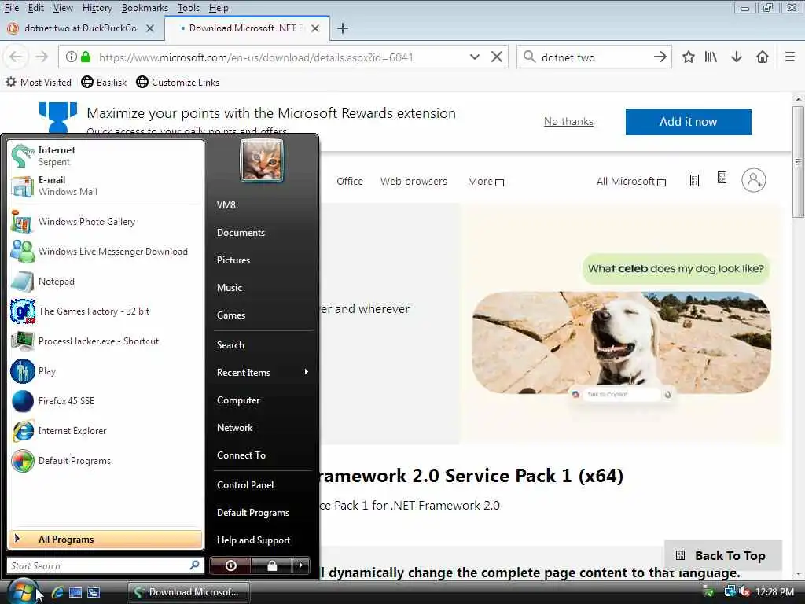Open Windows Photo Gallery
This screenshot has width=805, height=604.
(x=105, y=222)
